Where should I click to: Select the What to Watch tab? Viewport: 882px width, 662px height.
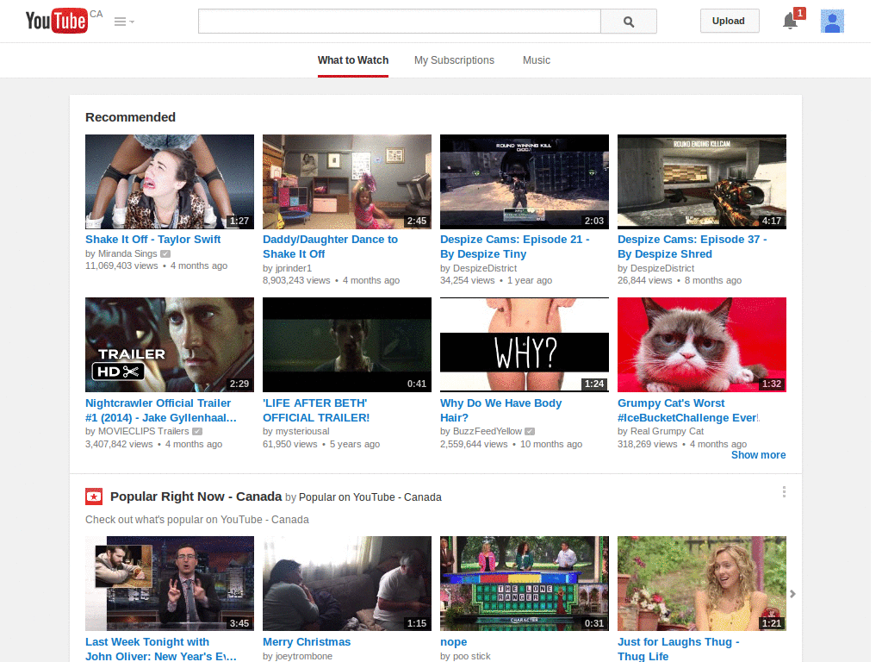pos(352,60)
